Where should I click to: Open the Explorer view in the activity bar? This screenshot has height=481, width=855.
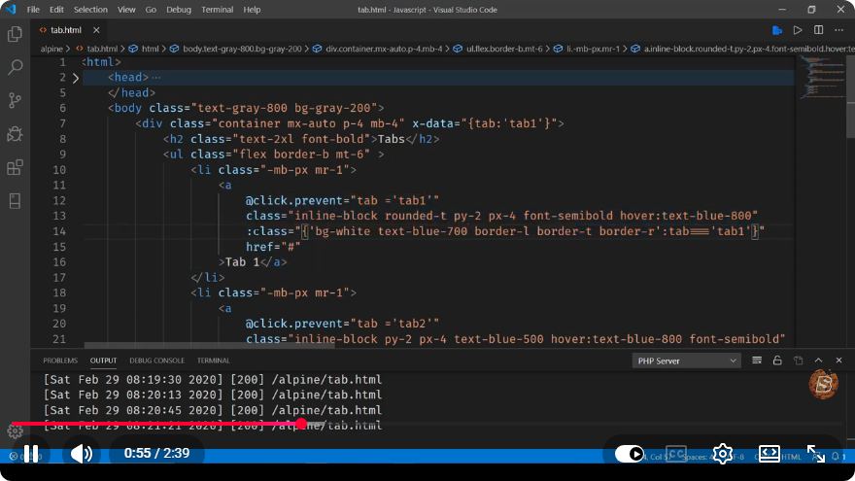point(15,34)
